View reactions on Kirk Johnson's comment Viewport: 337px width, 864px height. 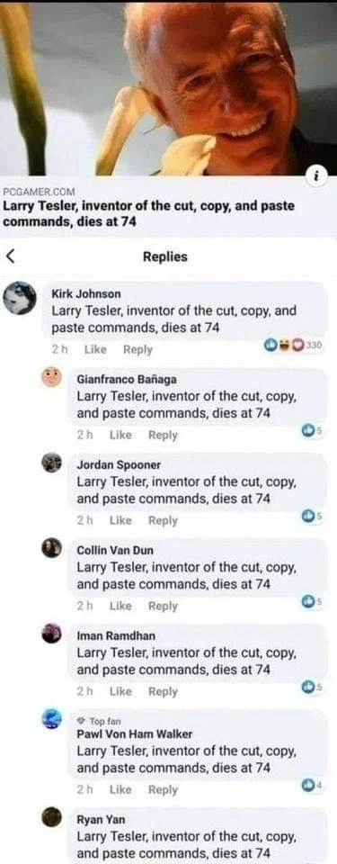(293, 346)
